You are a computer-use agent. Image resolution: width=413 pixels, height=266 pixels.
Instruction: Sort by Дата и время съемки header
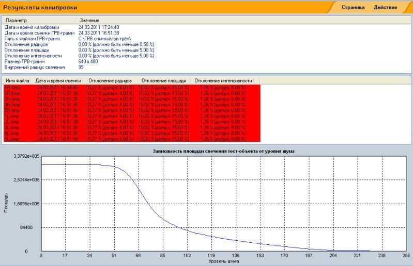point(58,80)
